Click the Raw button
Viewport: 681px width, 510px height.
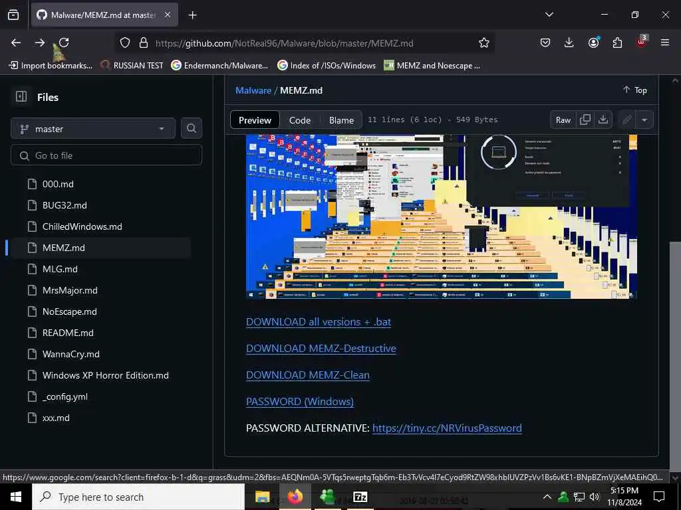563,120
